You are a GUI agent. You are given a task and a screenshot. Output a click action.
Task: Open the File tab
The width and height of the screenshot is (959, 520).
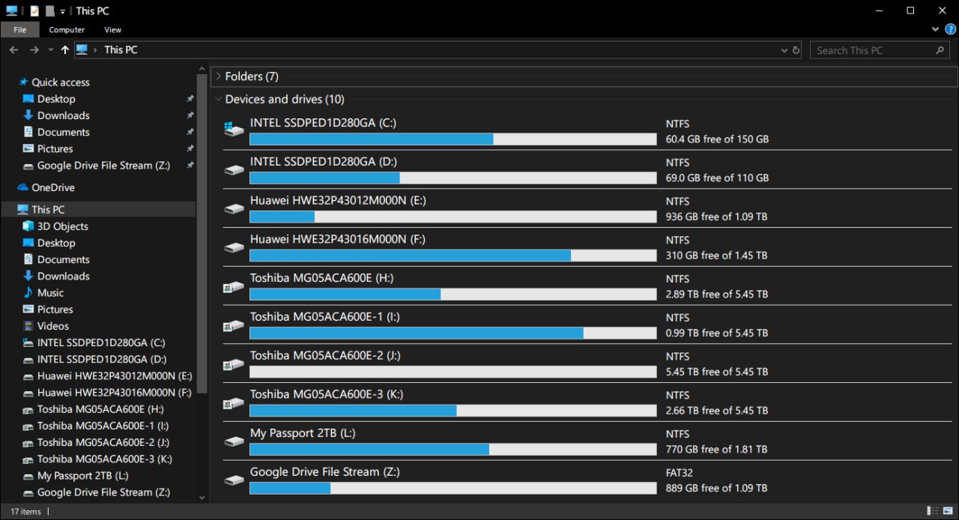[x=20, y=30]
